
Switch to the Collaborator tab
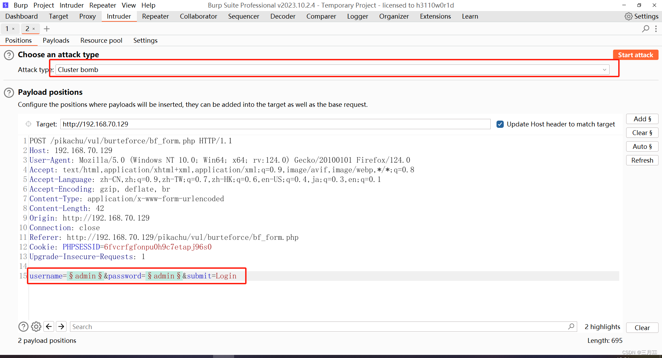point(199,16)
